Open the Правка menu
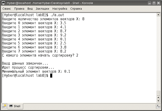Viewport: 162px width, 111px height. coord(19,9)
